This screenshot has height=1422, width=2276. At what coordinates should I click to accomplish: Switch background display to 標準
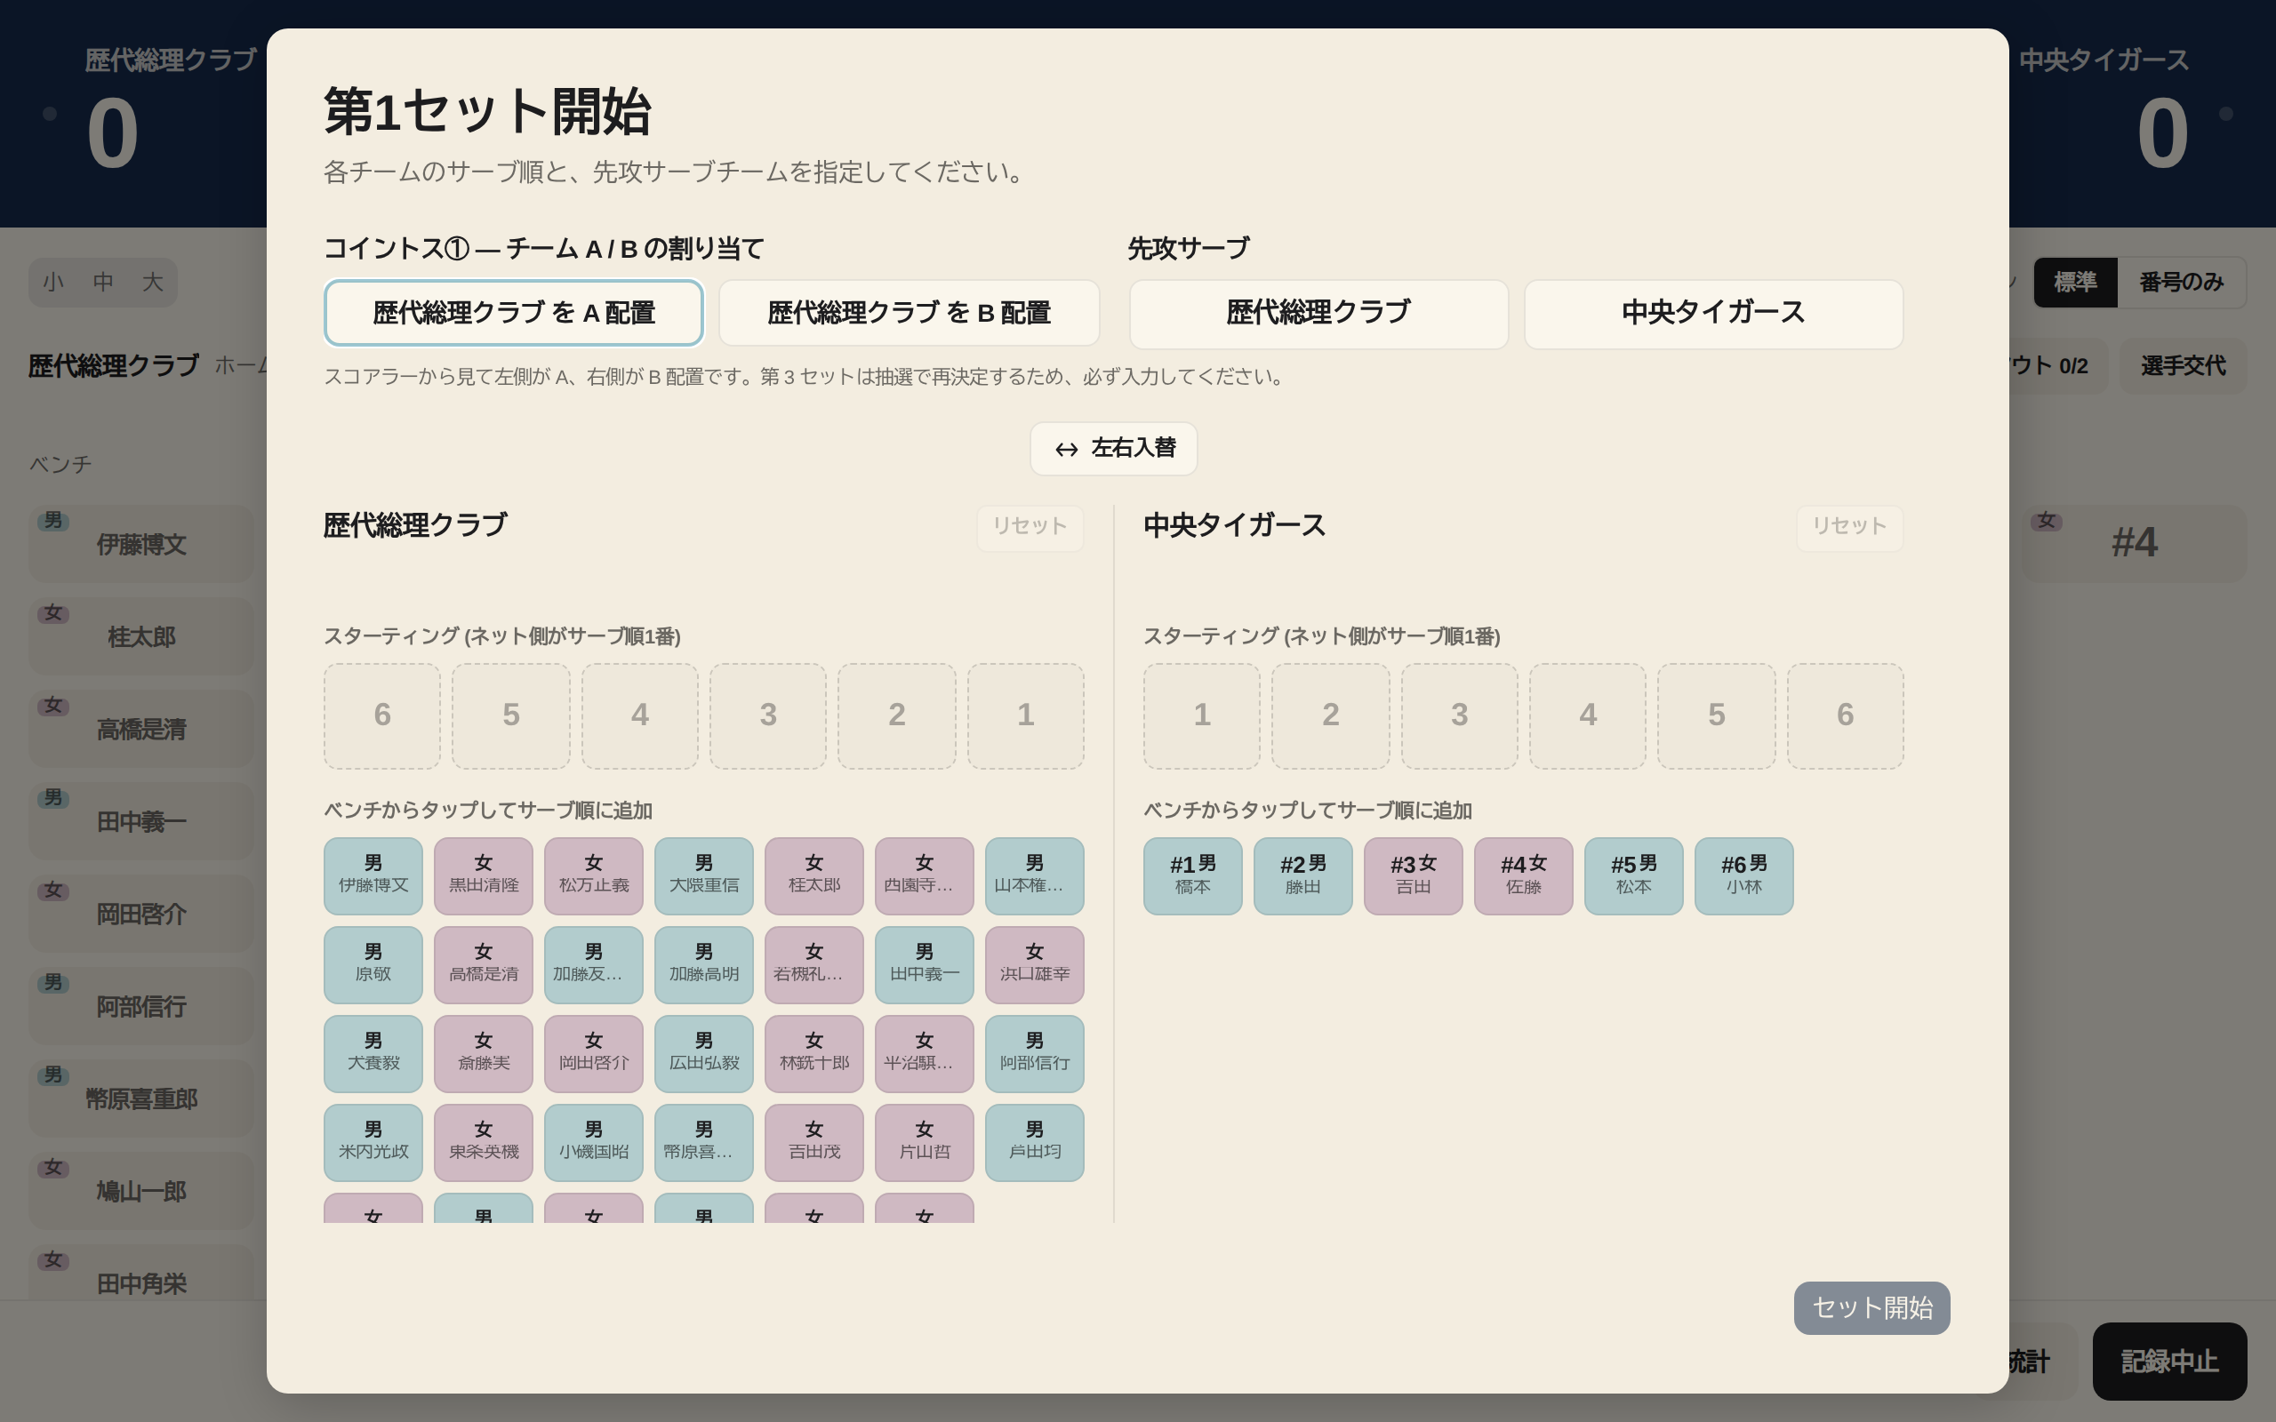coord(2075,282)
